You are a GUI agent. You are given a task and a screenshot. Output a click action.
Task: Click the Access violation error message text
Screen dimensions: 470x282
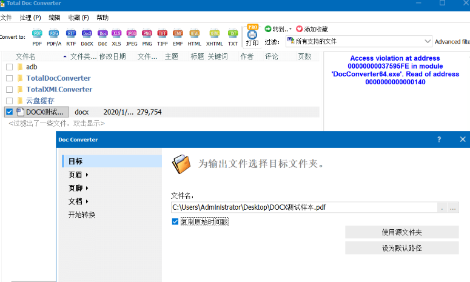[395, 70]
